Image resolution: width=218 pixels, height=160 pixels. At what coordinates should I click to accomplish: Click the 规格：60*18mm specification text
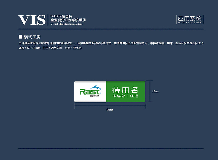coord(30,48)
